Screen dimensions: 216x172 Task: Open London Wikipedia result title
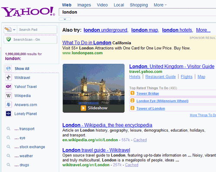pos(107,125)
